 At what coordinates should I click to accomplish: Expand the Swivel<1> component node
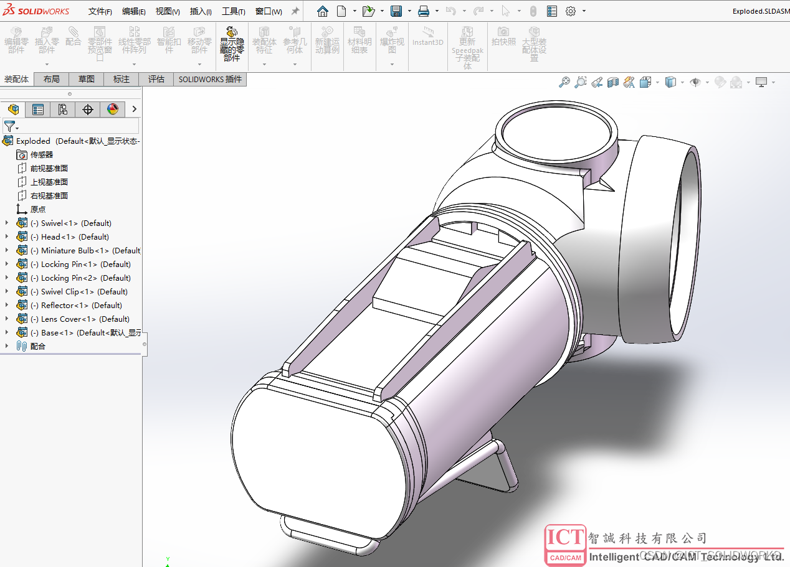7,223
